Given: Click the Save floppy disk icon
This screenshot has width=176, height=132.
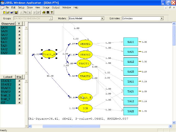Looking at the screenshot, I should (x=16, y=12).
